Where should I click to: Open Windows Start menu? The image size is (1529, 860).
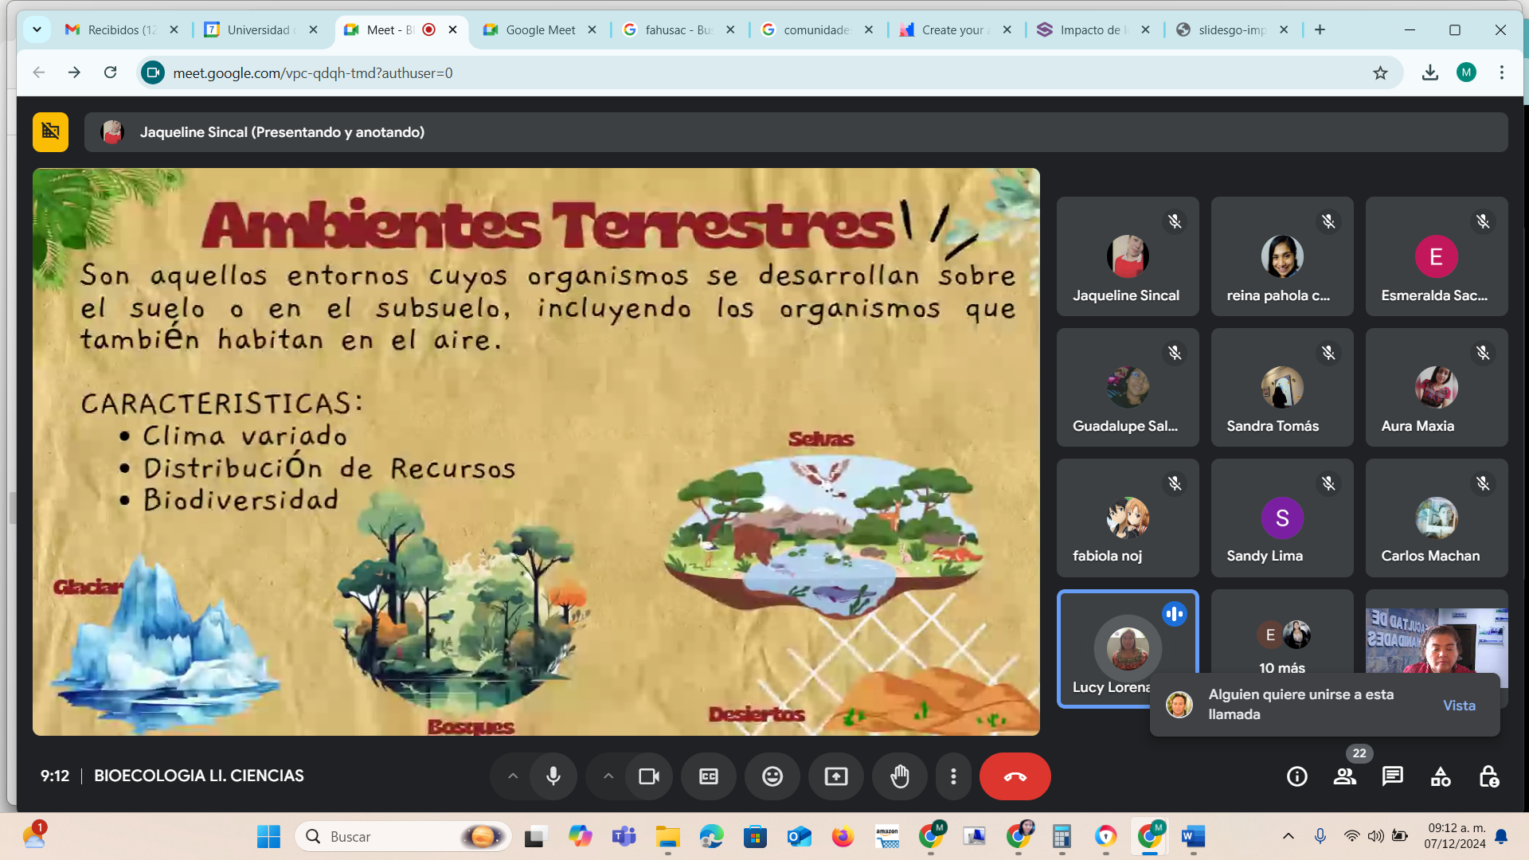268,836
